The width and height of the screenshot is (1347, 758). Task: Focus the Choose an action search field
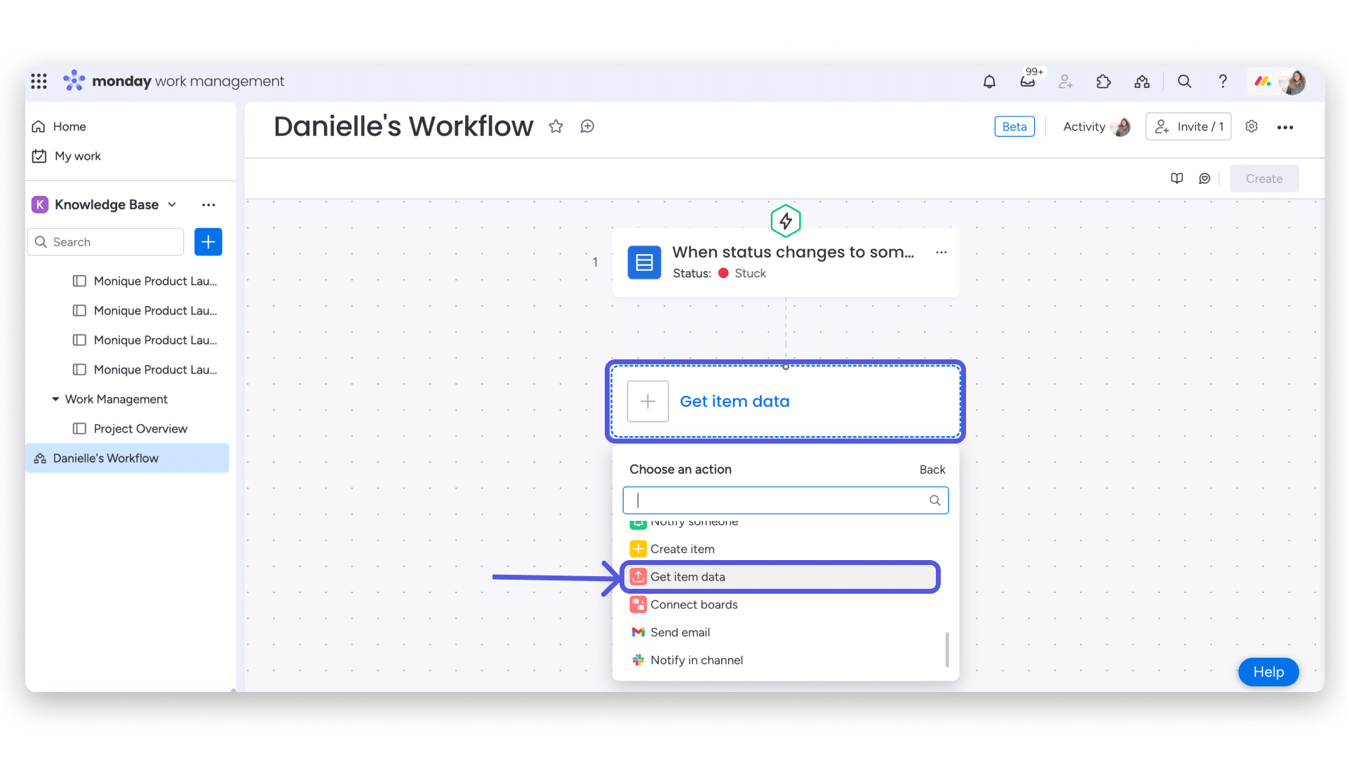point(786,500)
